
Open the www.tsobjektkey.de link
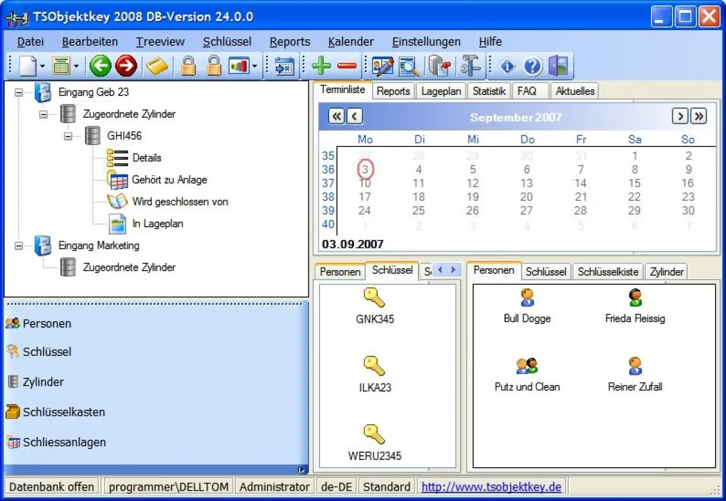(x=491, y=486)
